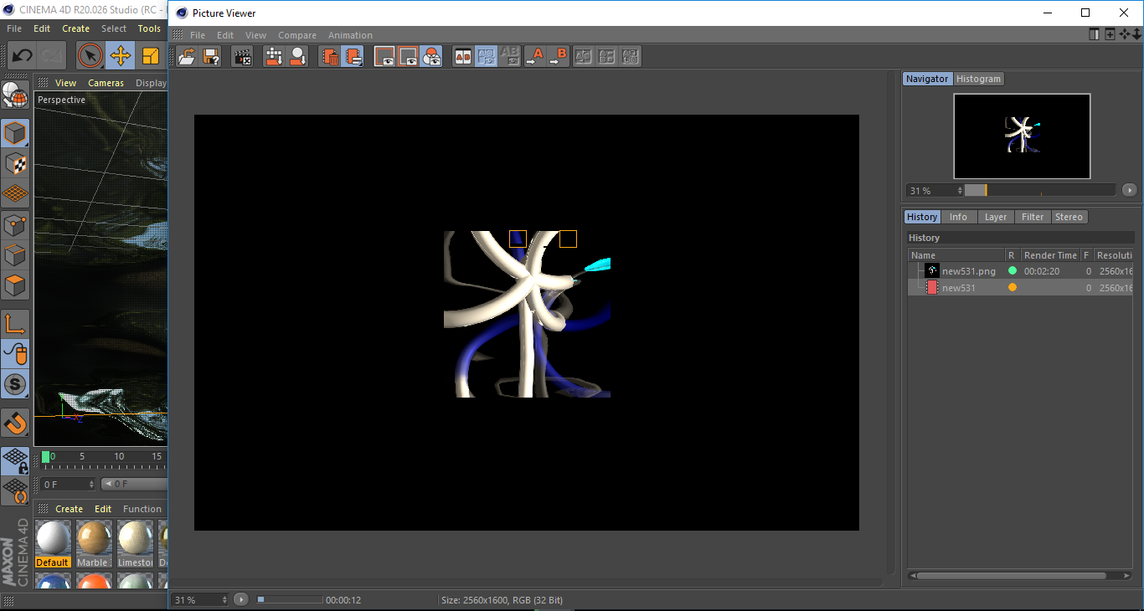Click the sphere-with-arrow icon in Picture Viewer toolbar

[297, 56]
